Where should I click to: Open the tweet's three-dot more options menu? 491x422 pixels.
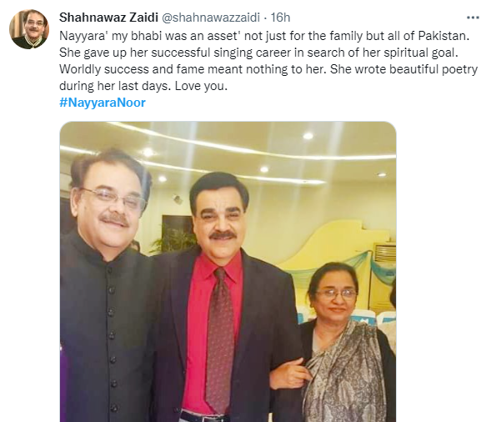pos(473,18)
